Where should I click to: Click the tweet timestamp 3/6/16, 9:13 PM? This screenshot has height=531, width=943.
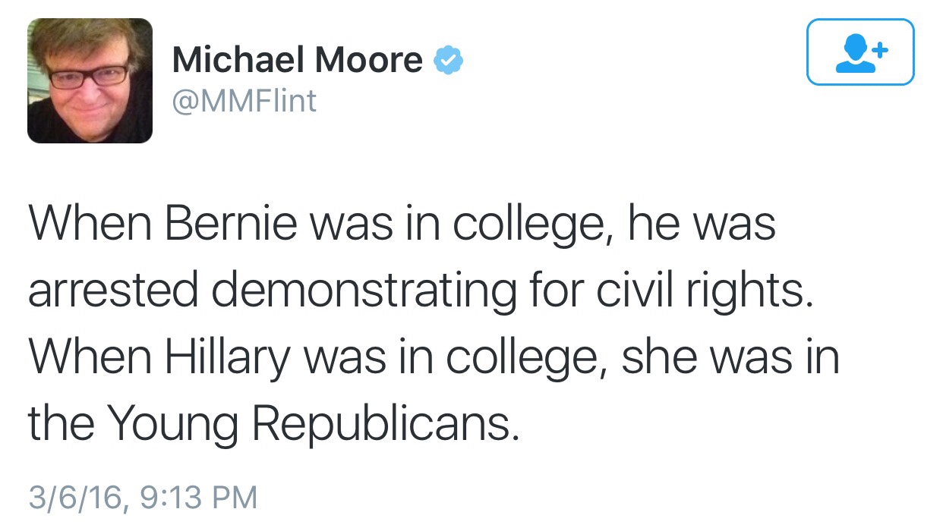tap(143, 498)
